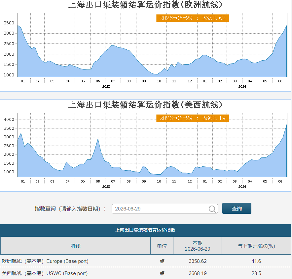292x279 pixels.
Task: Click Europe index value 3358.62 in table
Action: pyautogui.click(x=198, y=261)
